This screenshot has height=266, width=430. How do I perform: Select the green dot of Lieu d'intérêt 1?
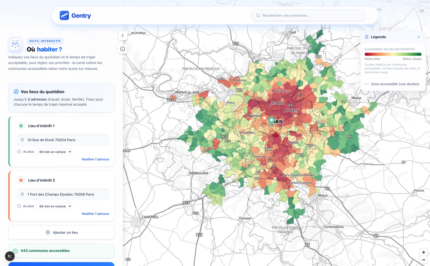21,126
